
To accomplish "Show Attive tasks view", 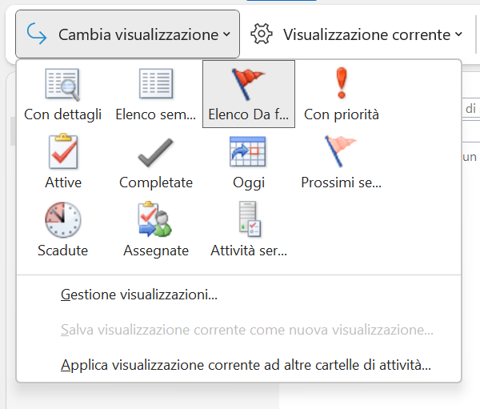I will coord(63,162).
